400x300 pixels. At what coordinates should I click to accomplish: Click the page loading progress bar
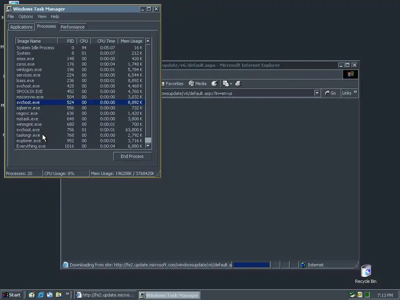252,265
